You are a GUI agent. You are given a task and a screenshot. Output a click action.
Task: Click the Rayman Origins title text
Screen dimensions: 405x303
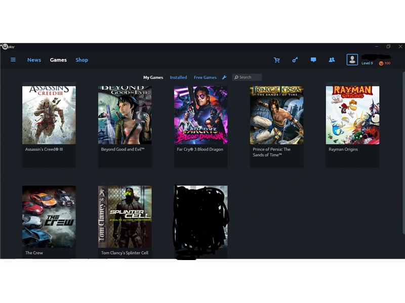pos(343,149)
